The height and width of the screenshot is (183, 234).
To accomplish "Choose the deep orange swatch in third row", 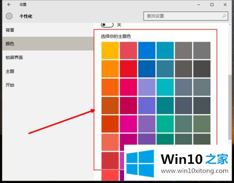I will [x=110, y=87].
